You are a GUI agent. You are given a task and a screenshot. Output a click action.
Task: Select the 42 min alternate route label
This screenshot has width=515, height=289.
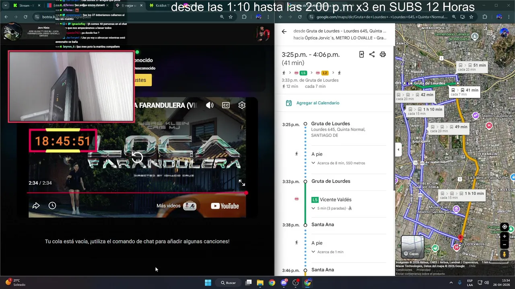click(415, 97)
